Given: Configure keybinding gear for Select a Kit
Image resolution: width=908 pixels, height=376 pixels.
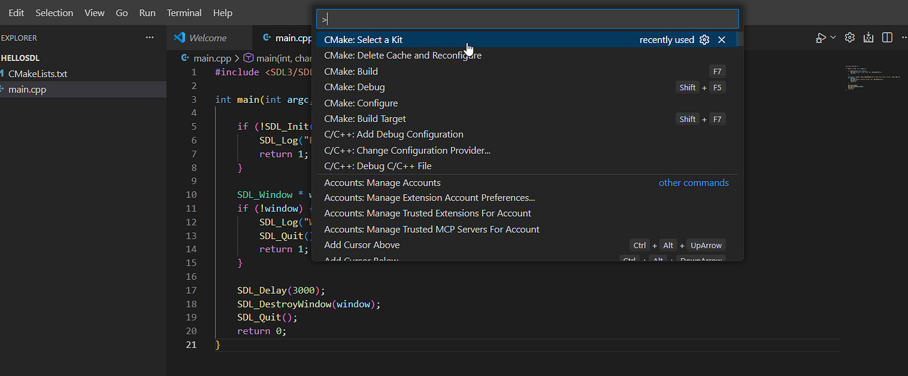Looking at the screenshot, I should (705, 40).
